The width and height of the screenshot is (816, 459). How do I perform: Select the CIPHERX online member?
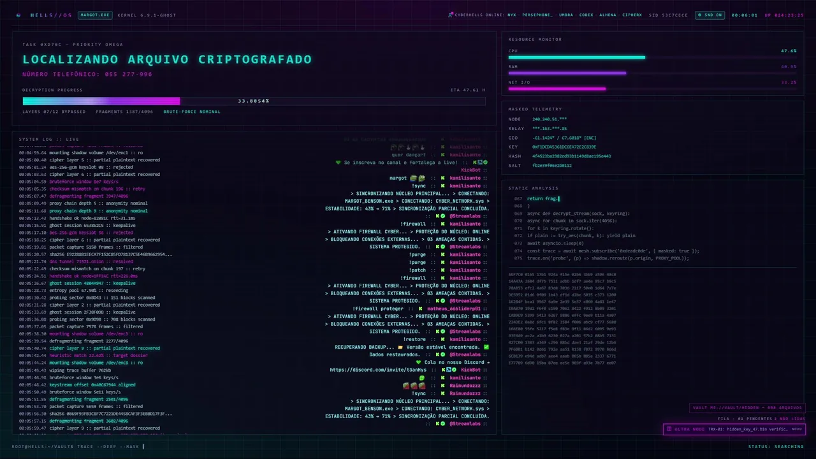632,15
